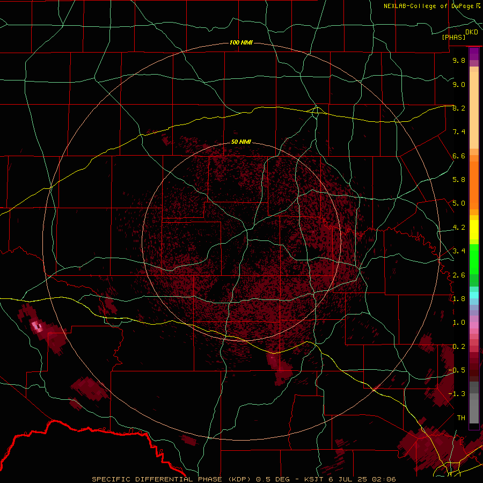Pick the bright green color bar segment
This screenshot has width=483, height=483.
(474, 260)
